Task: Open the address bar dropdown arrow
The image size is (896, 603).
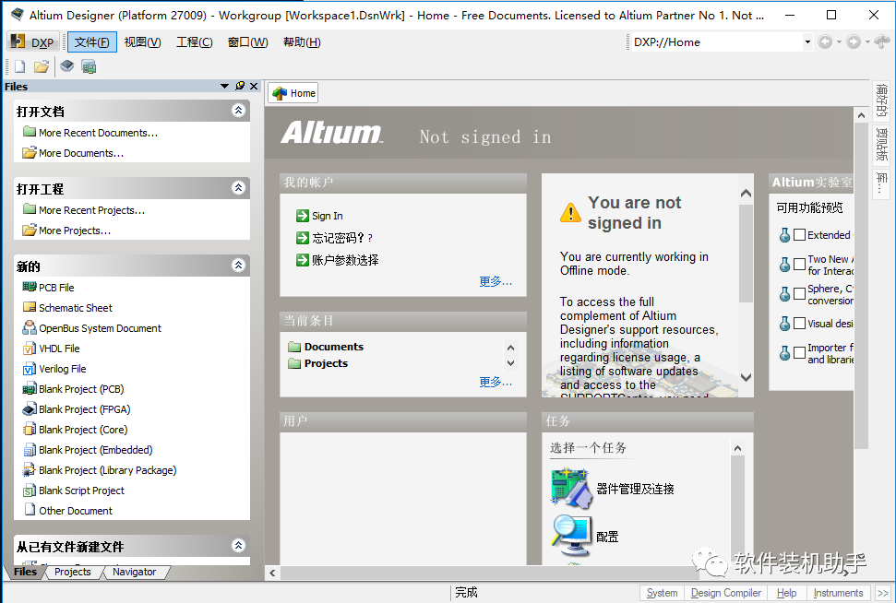Action: pyautogui.click(x=807, y=41)
